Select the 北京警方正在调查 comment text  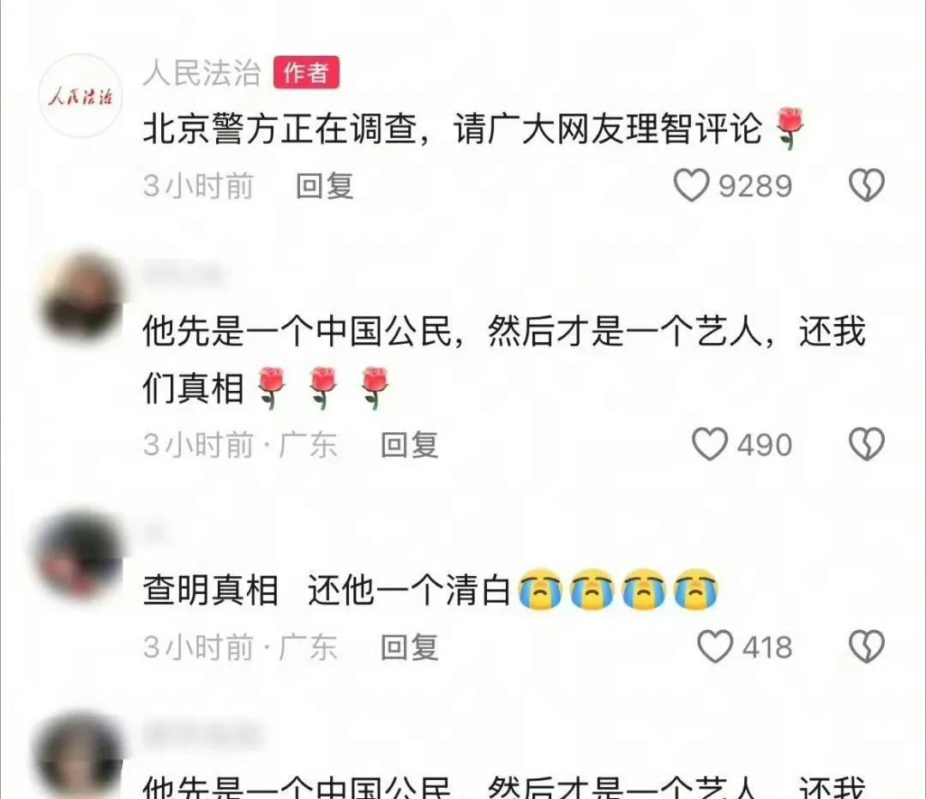(x=473, y=128)
